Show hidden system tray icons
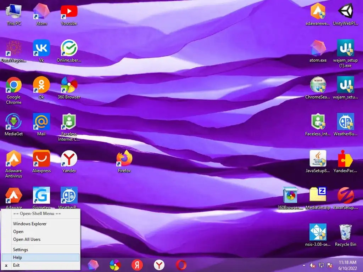The width and height of the screenshot is (363, 272). (x=304, y=265)
